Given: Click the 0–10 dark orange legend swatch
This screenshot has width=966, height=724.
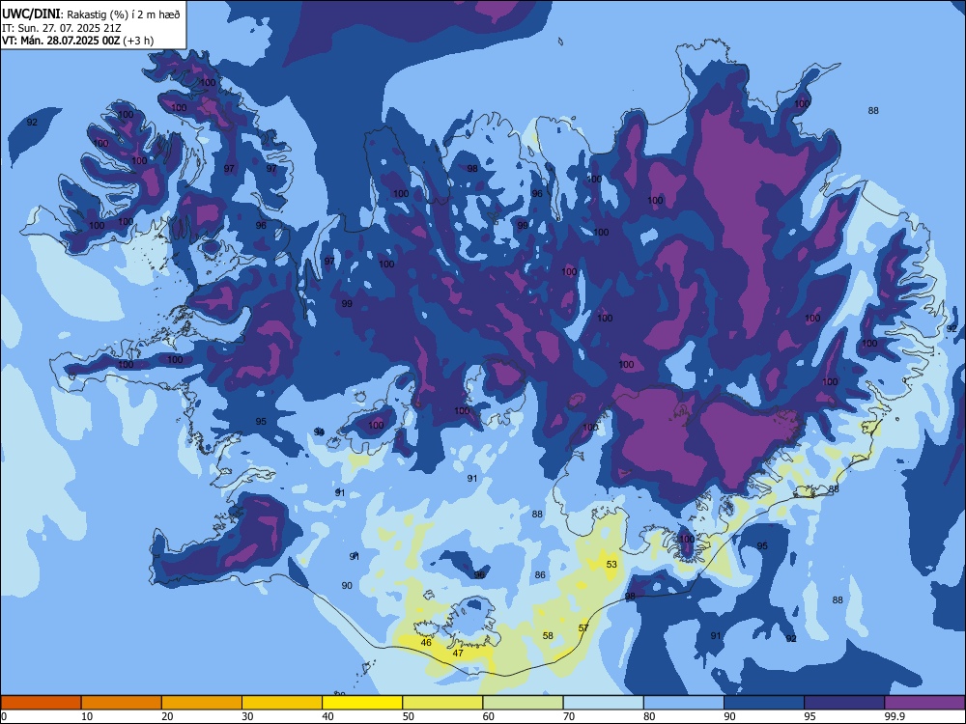Looking at the screenshot, I should point(41,703).
